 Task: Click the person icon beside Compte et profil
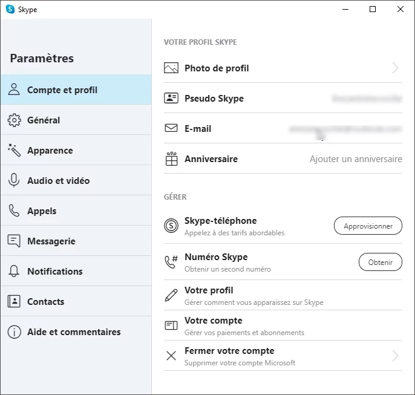coord(14,89)
